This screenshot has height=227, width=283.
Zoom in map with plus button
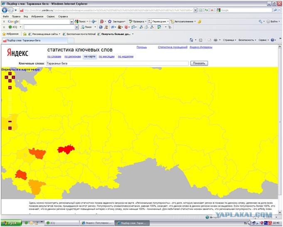[10, 87]
